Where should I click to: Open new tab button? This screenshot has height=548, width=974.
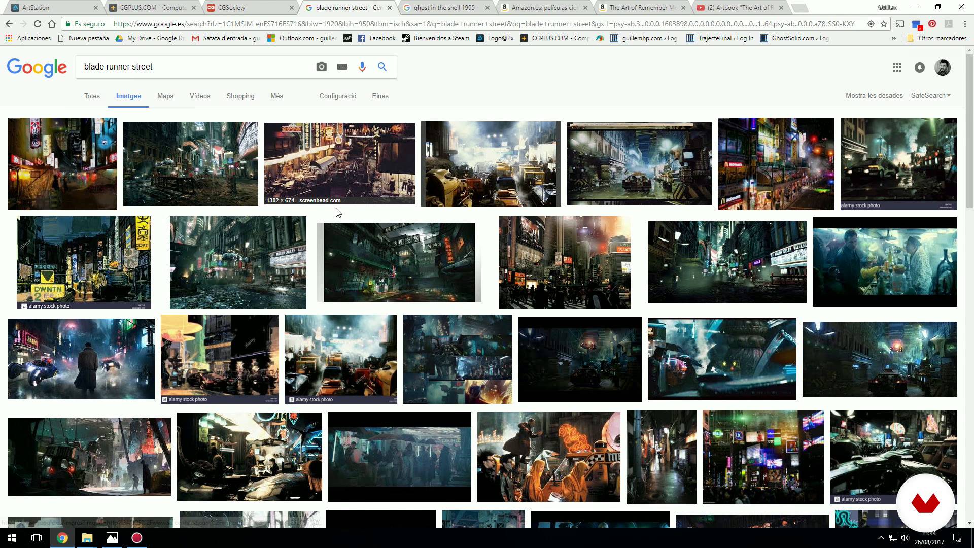point(800,8)
